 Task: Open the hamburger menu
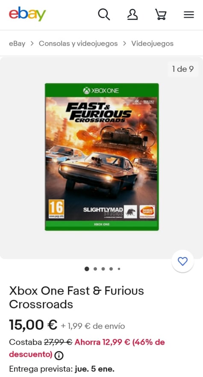pyautogui.click(x=189, y=15)
